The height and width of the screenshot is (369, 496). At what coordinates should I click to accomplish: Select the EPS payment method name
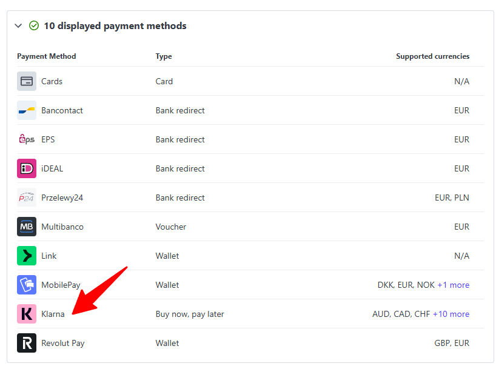pos(48,139)
